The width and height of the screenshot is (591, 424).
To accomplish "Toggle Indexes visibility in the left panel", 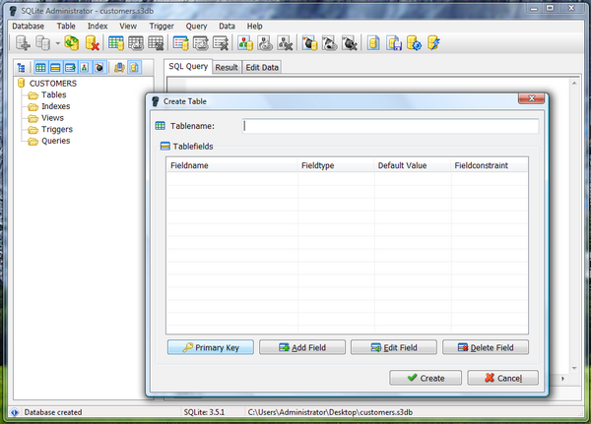I will click(x=70, y=68).
